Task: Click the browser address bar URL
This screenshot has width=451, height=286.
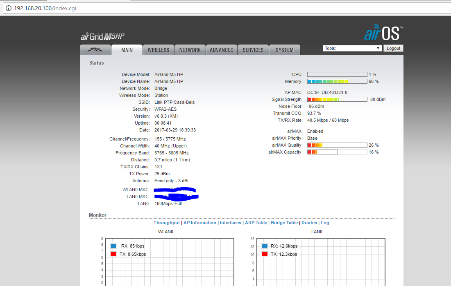Action: pyautogui.click(x=45, y=8)
